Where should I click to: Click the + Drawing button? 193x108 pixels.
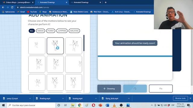[x=109, y=88]
